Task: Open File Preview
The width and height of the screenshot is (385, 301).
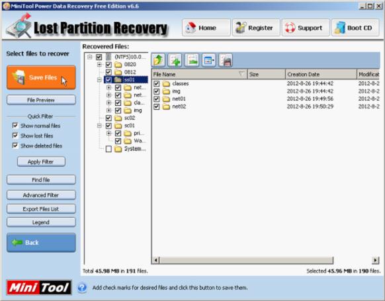Action: point(41,100)
